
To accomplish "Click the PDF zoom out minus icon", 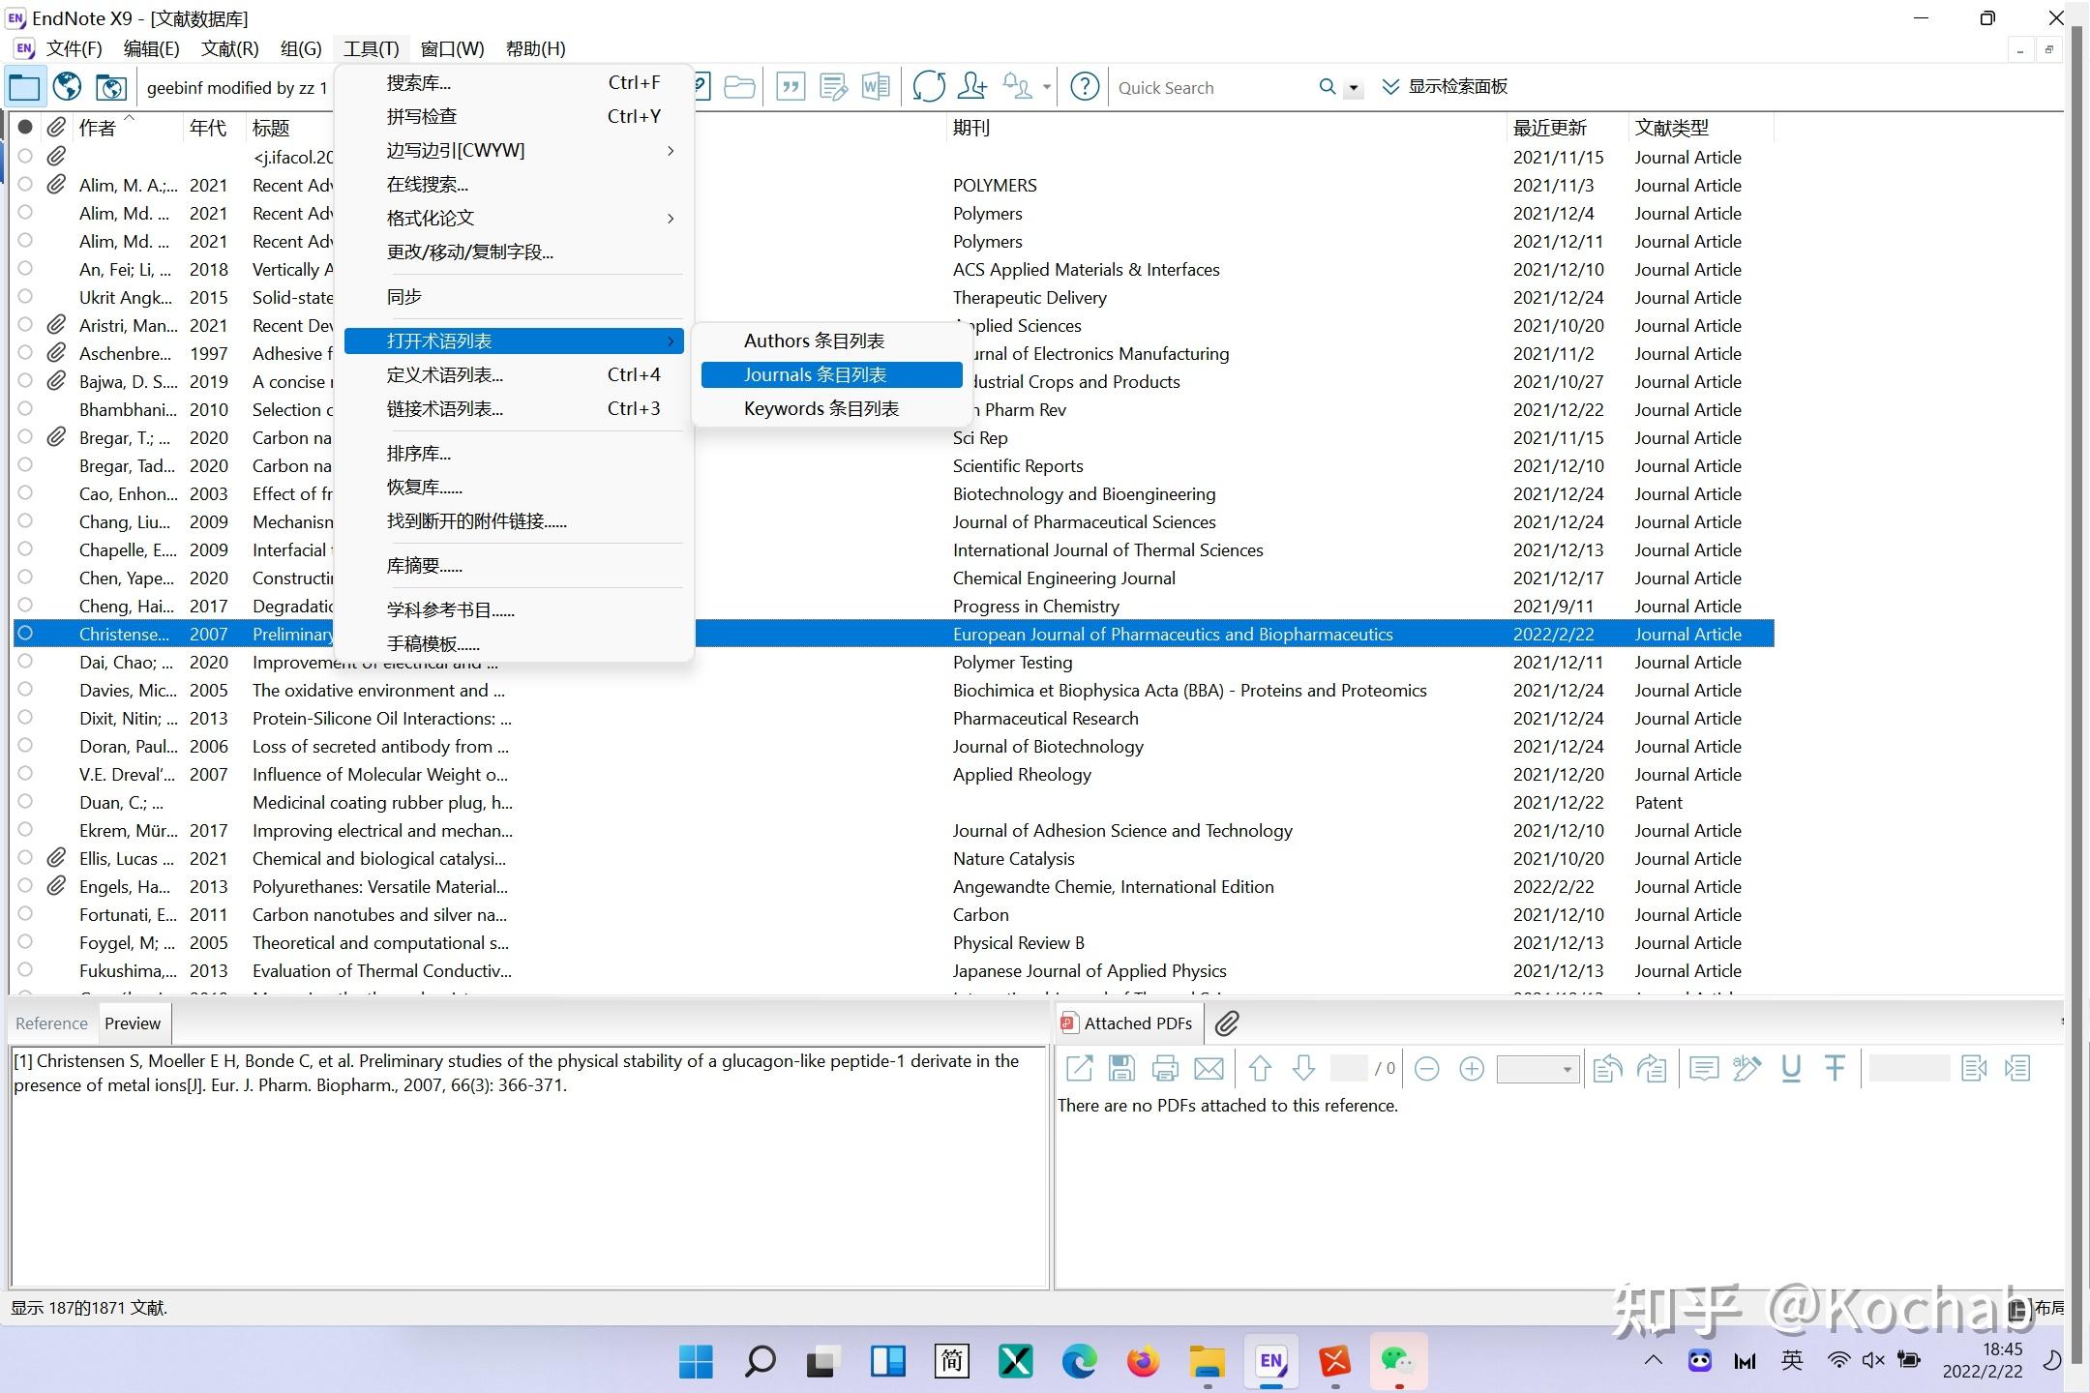I will click(1426, 1069).
